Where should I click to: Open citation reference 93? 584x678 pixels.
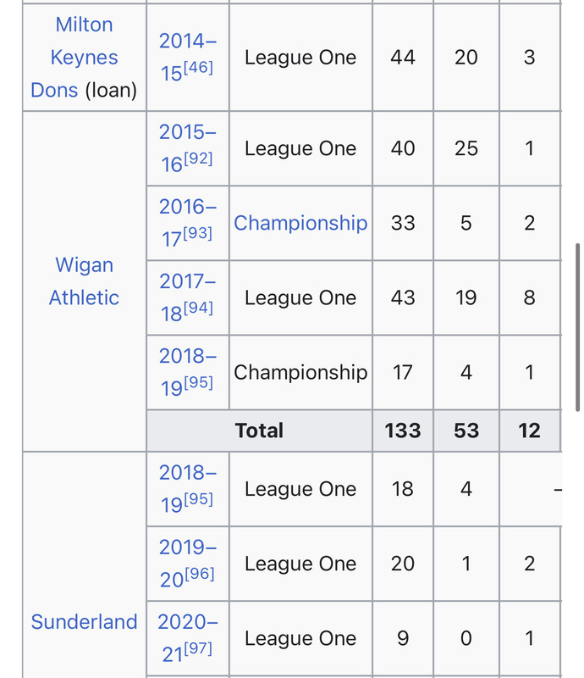click(x=198, y=234)
